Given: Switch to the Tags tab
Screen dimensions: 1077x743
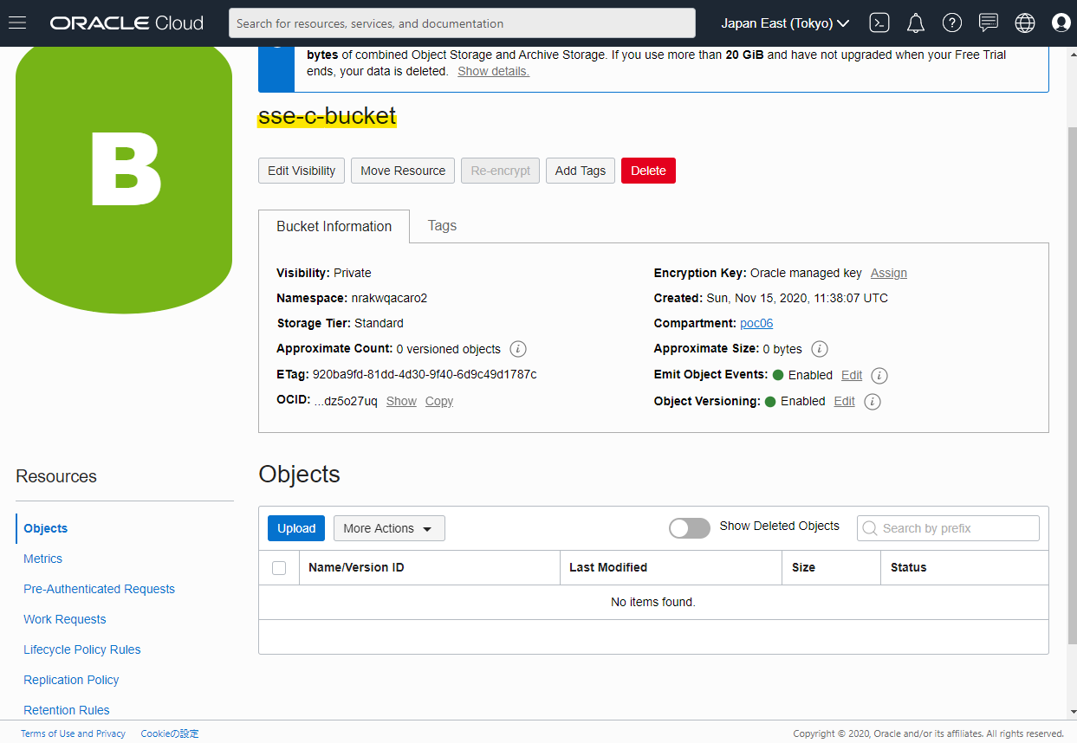Looking at the screenshot, I should pos(442,225).
